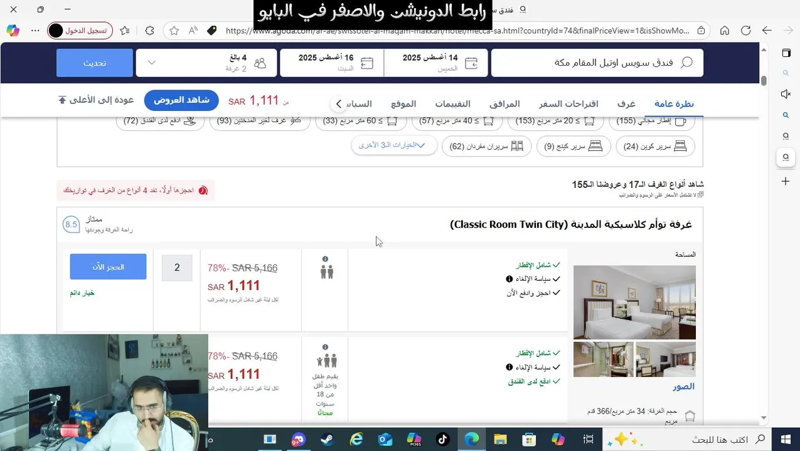The image size is (800, 451).
Task: Go to browser home page icon
Action: [x=725, y=30]
